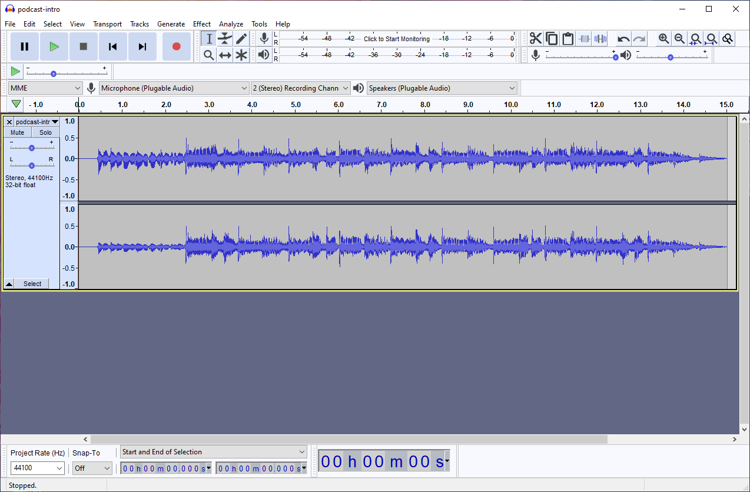Toggle Solo on podcast-intro track
Screen dimensions: 750x492
click(45, 132)
